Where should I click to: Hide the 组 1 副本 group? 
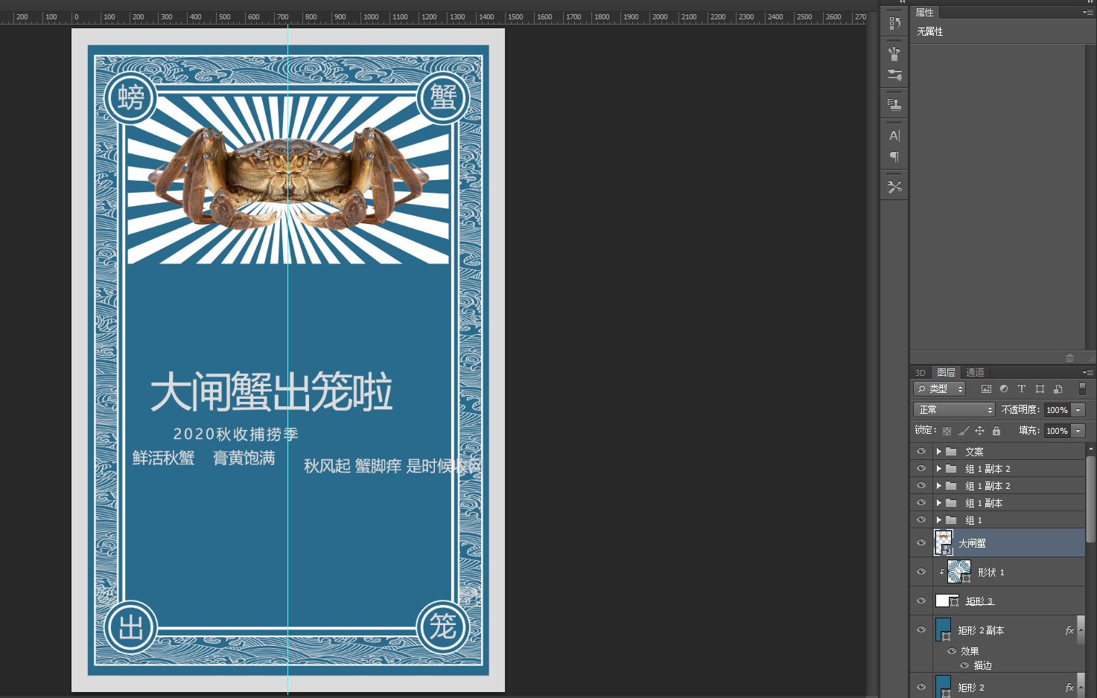coord(921,503)
